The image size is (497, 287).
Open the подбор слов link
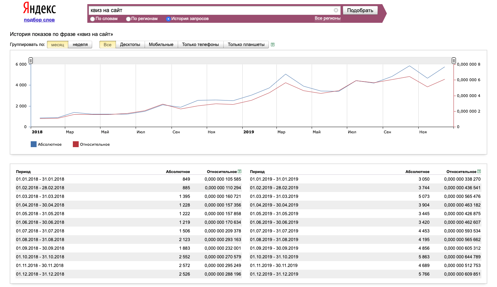(39, 20)
